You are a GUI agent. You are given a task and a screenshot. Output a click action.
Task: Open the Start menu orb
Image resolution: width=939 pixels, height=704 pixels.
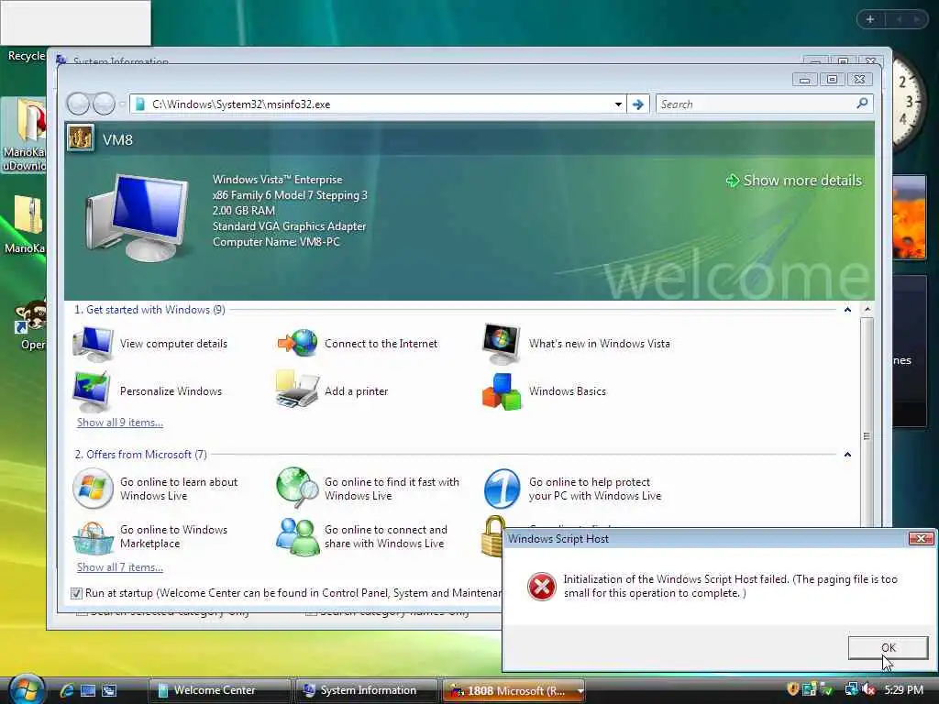tap(25, 689)
